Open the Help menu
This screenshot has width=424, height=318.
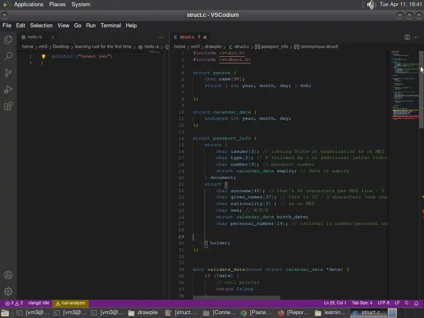pos(131,25)
